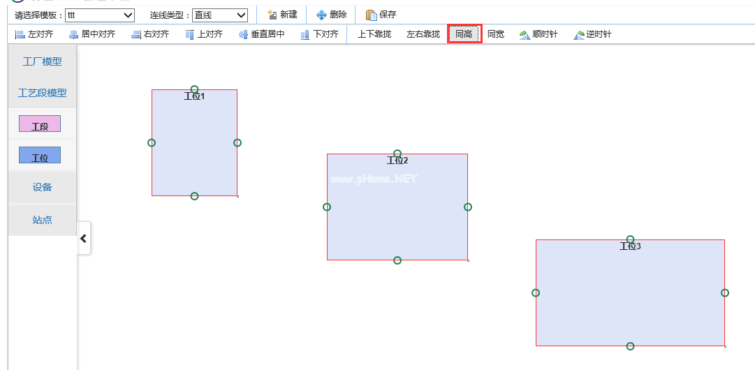This screenshot has width=755, height=370.
Task: Click the bottom align (下对齐) icon
Action: pyautogui.click(x=305, y=34)
